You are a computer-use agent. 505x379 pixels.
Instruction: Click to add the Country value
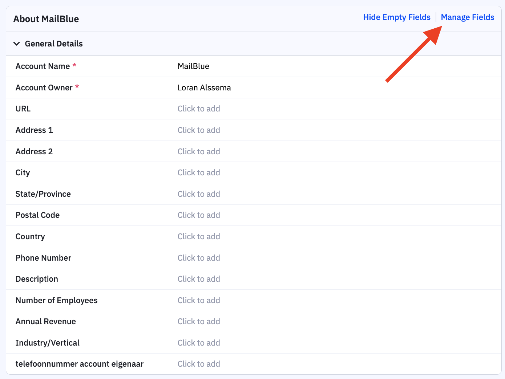(x=199, y=237)
